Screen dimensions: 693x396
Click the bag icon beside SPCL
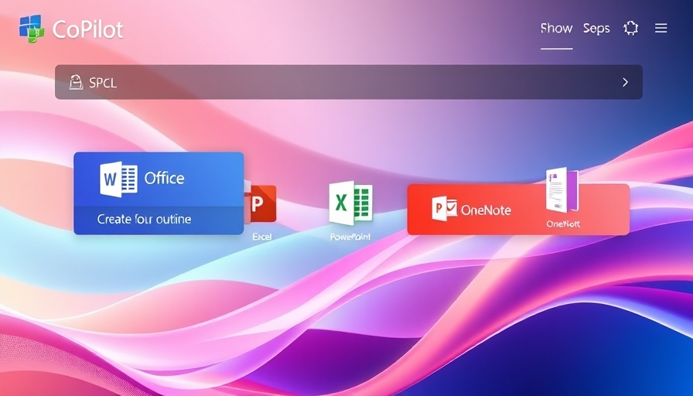click(76, 82)
